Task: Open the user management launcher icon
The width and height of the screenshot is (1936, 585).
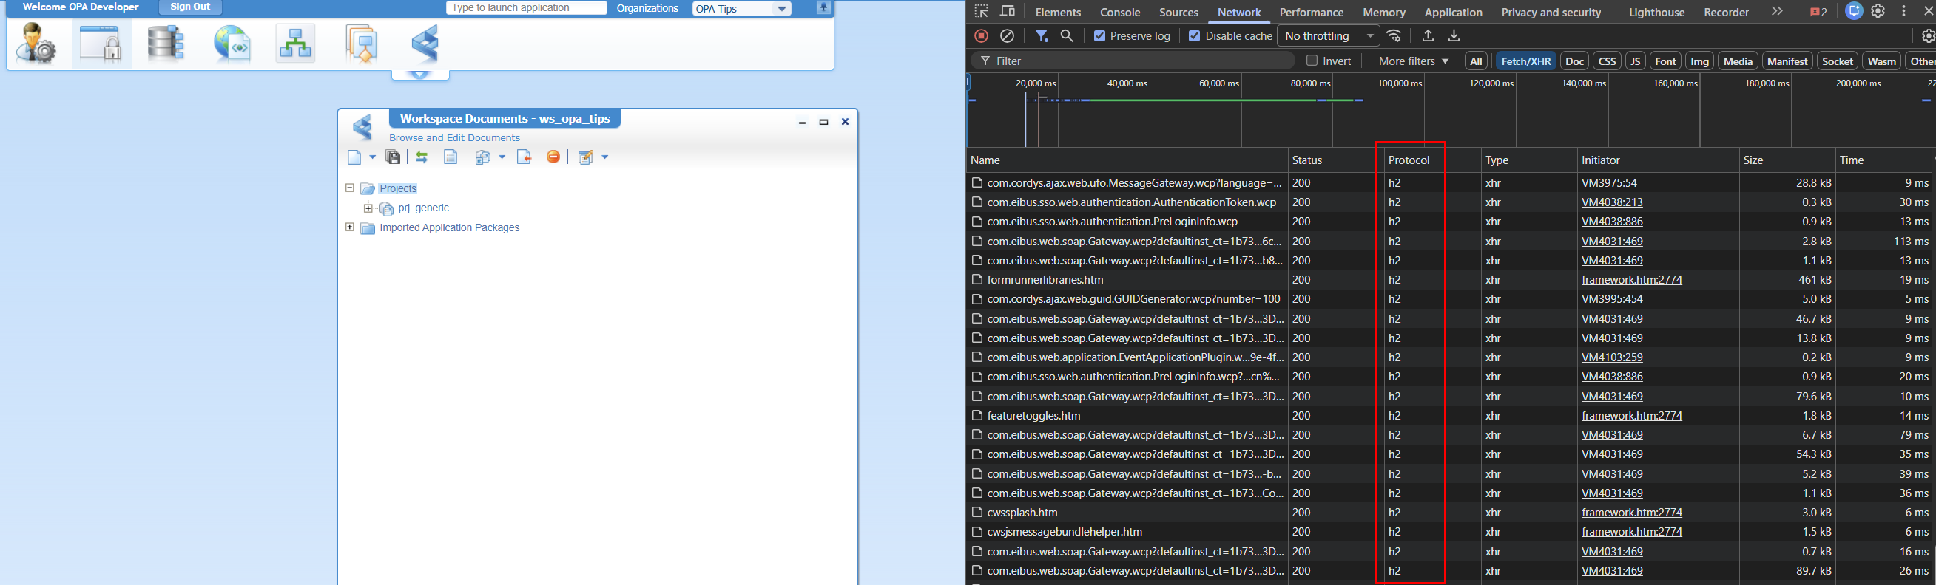Action: (36, 43)
